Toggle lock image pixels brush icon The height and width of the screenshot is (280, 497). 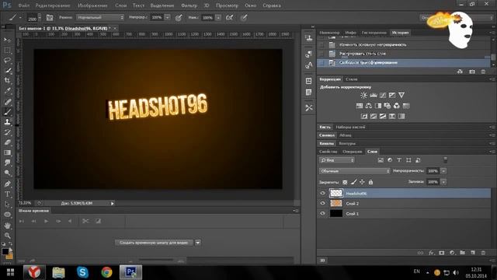354,182
